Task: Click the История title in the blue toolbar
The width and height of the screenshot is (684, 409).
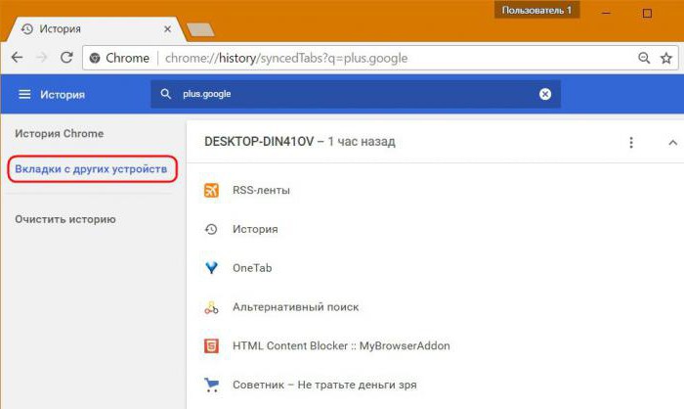Action: 63,94
